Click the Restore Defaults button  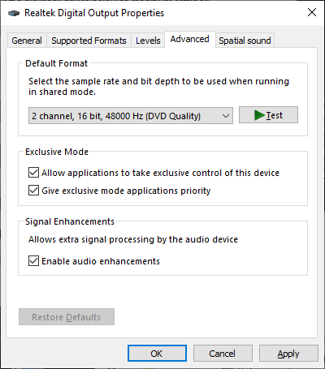tap(67, 317)
